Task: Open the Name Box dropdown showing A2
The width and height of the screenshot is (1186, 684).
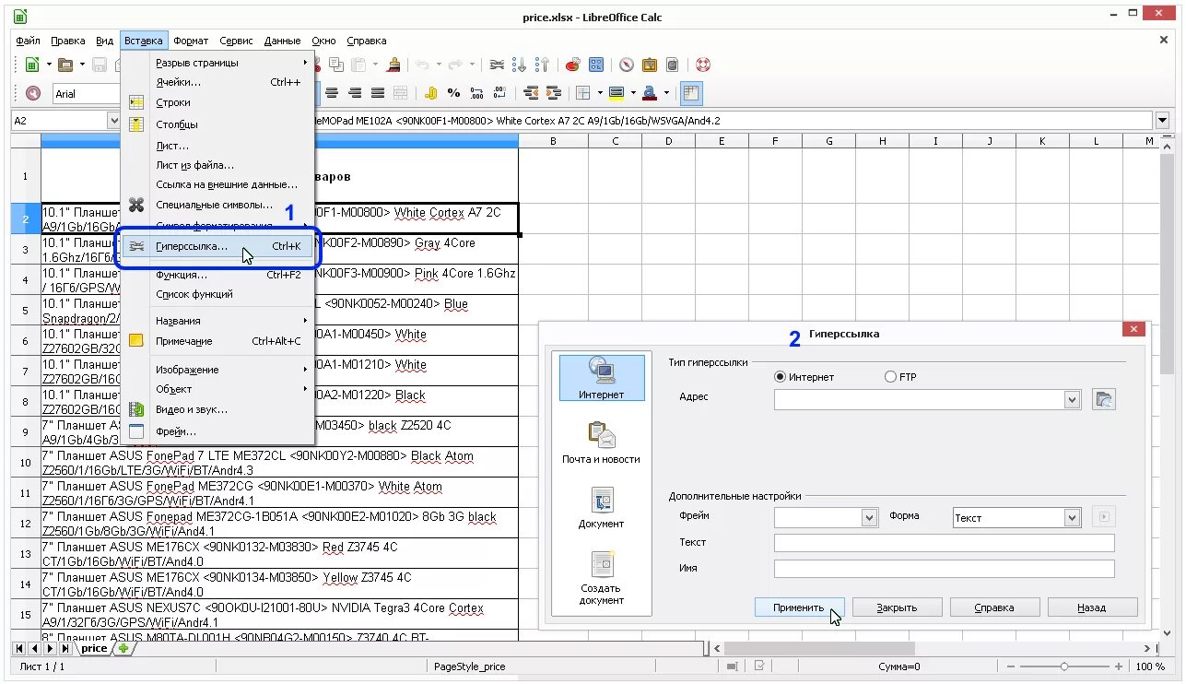Action: (x=114, y=121)
